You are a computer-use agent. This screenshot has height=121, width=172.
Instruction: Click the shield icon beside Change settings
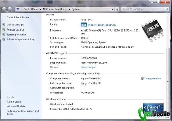pyautogui.click(x=142, y=79)
